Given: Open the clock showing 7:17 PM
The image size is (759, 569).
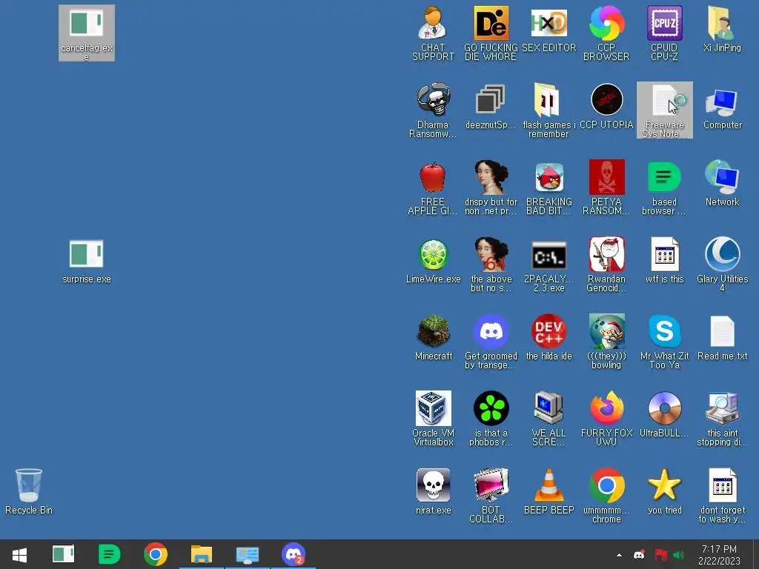Looking at the screenshot, I should click(x=719, y=555).
